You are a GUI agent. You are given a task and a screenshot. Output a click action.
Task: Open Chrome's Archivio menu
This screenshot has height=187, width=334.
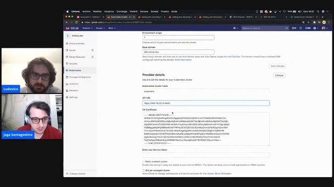[86, 11]
